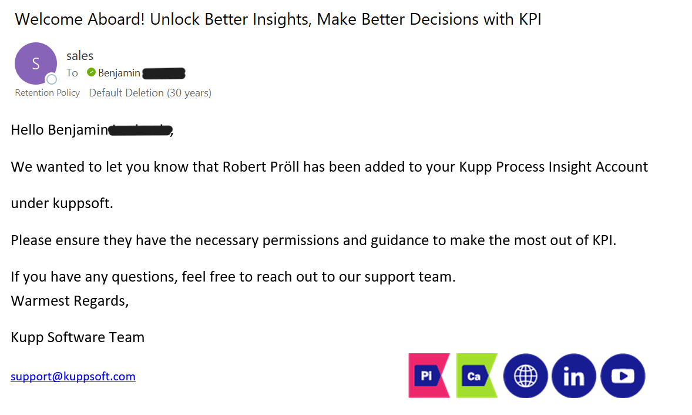
Task: Open the YouTube icon
Action: 623,376
